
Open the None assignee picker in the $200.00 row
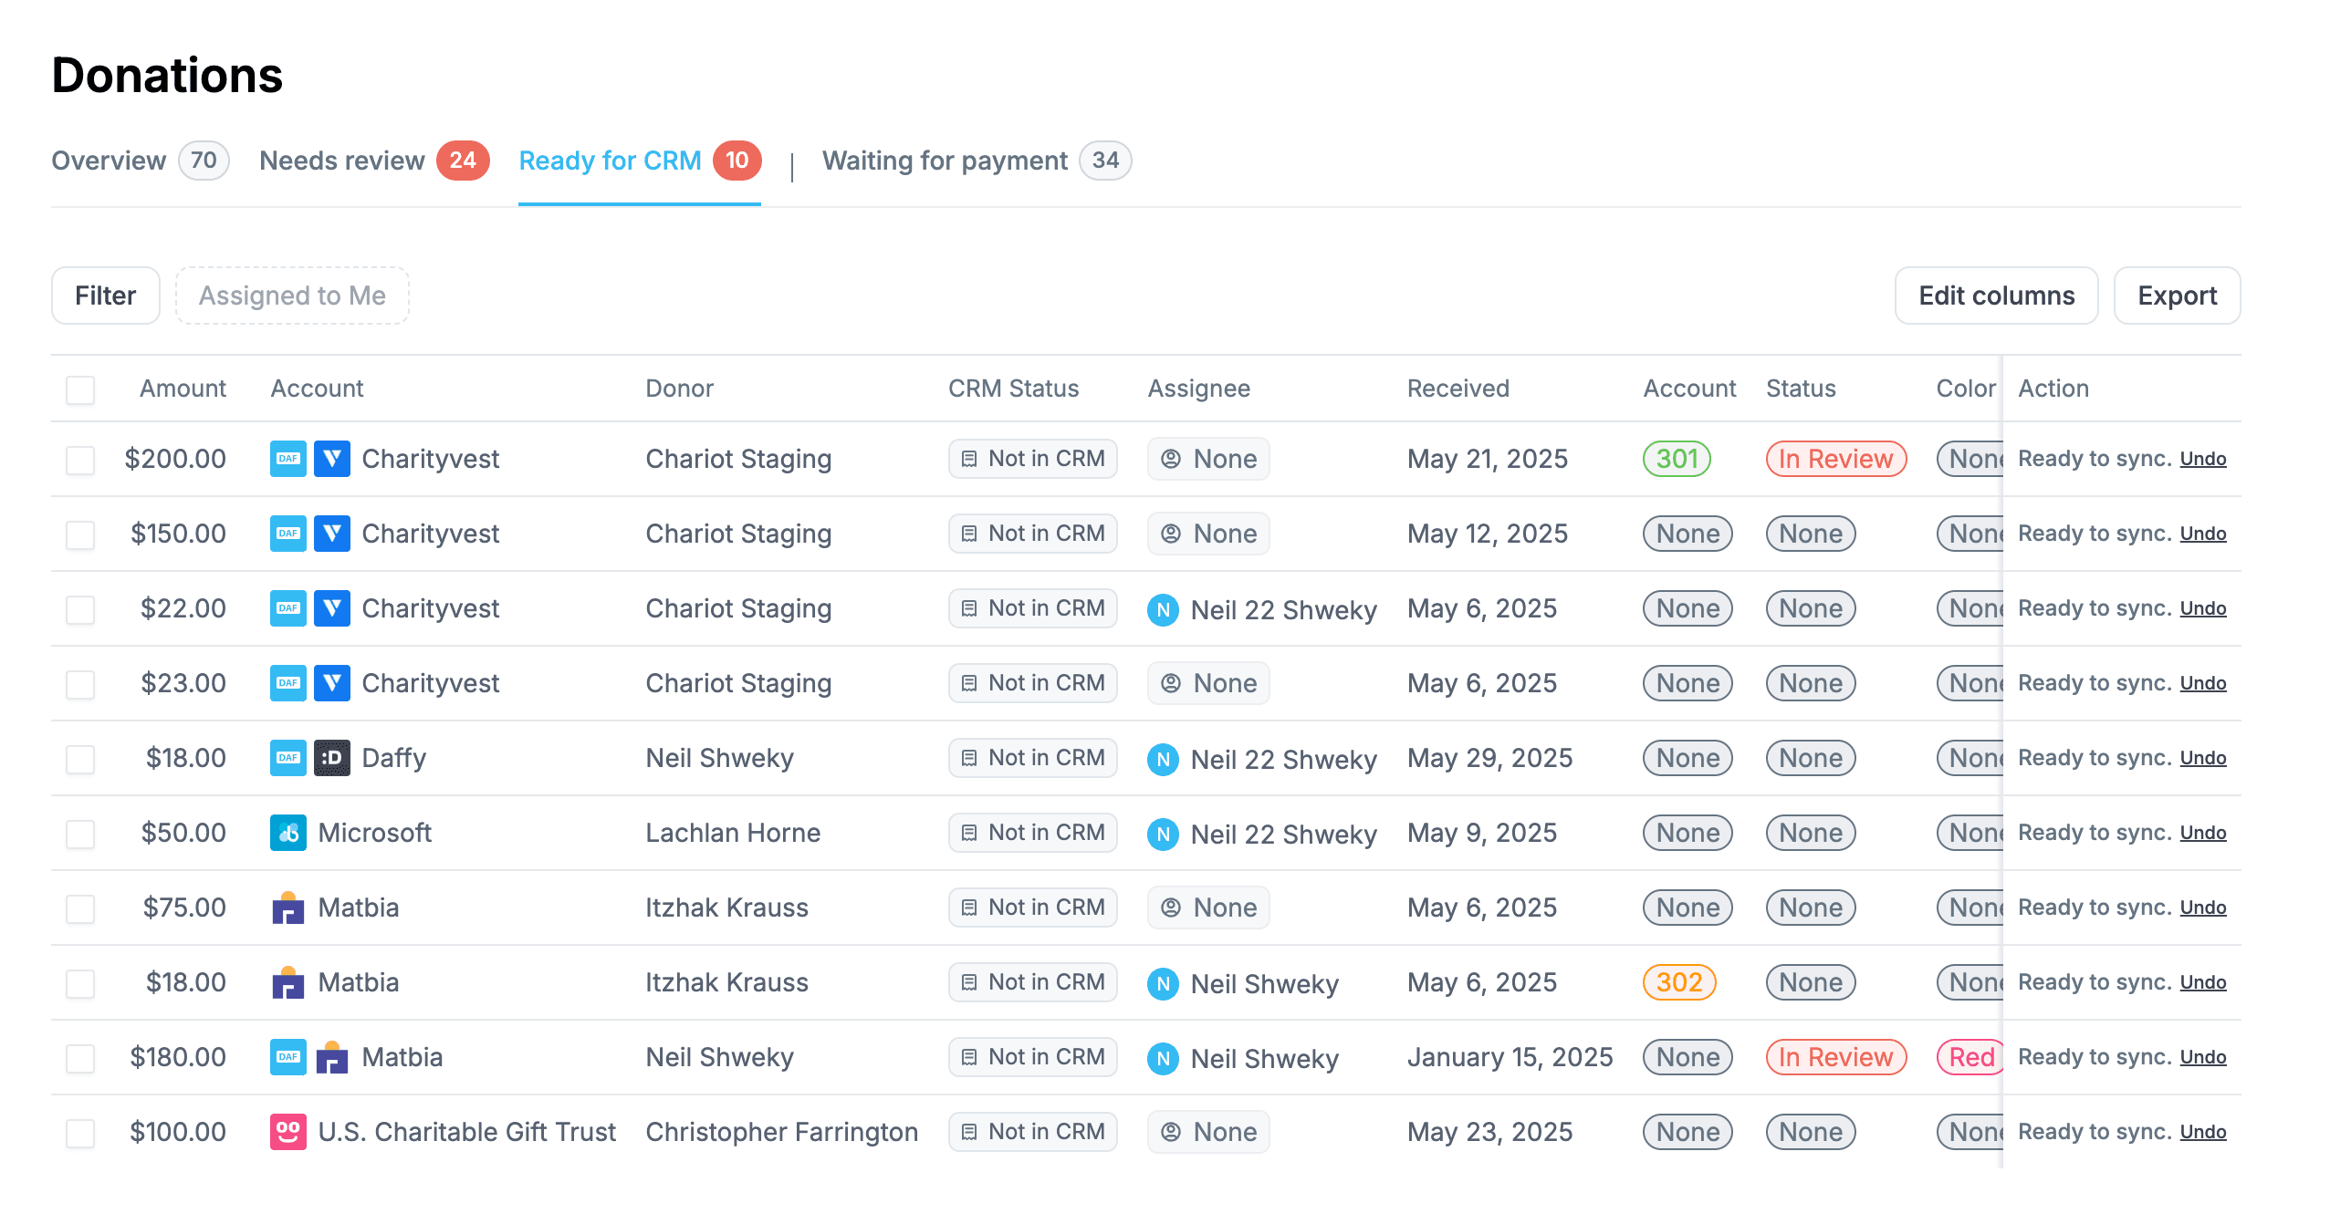tap(1208, 459)
